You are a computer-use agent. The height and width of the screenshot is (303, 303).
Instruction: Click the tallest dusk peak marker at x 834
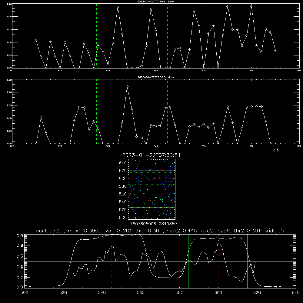(127, 87)
